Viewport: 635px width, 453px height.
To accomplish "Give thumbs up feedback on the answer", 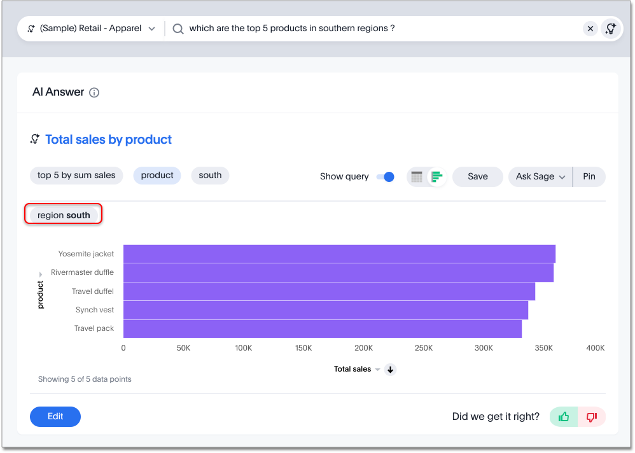I will [563, 417].
